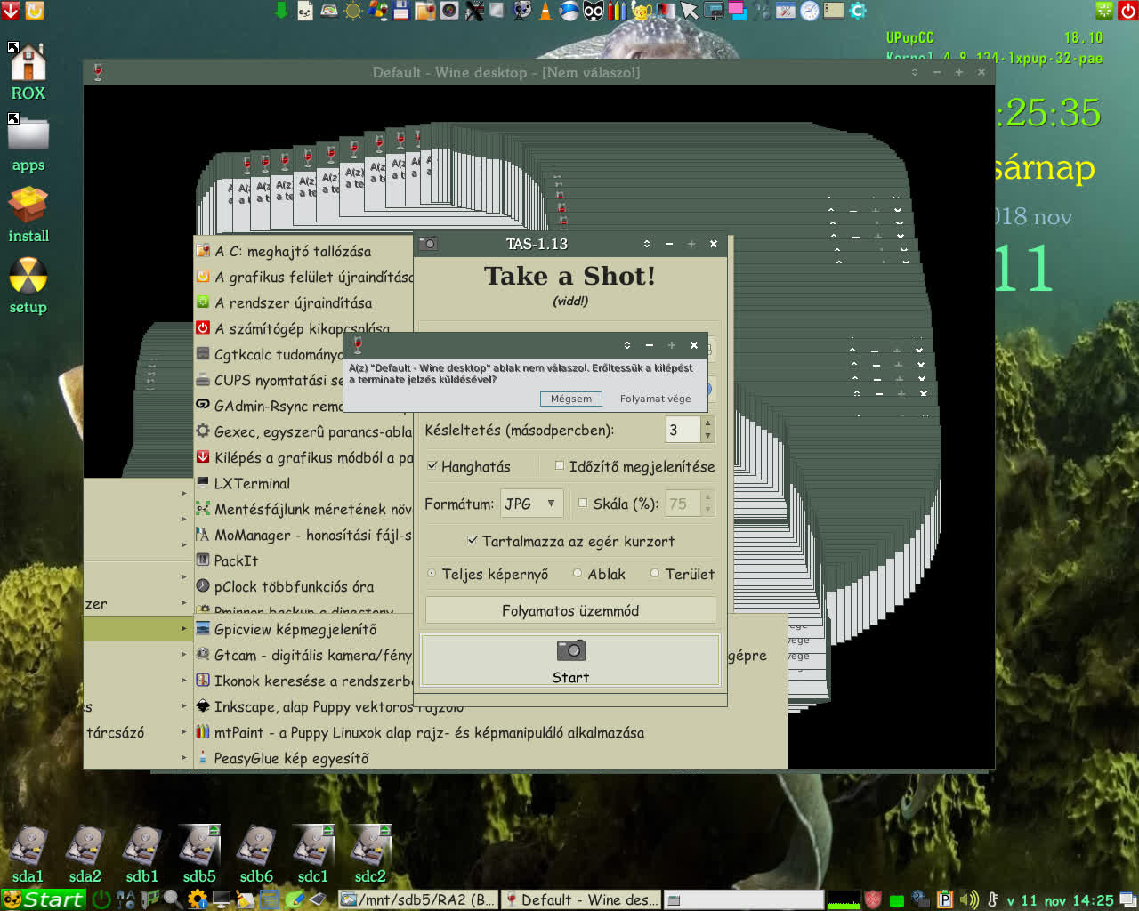Open the sdb1 drive icon
Screen dimensions: 1139x911
[x=142, y=845]
